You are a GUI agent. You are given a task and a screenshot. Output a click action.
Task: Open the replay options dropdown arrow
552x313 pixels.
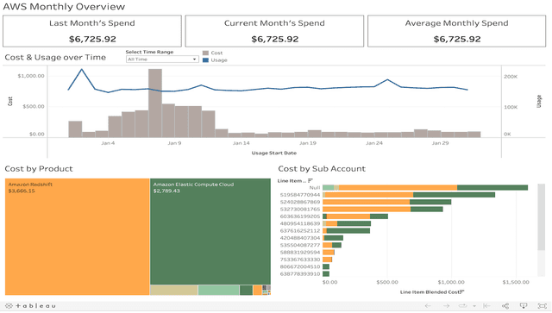[x=474, y=306]
